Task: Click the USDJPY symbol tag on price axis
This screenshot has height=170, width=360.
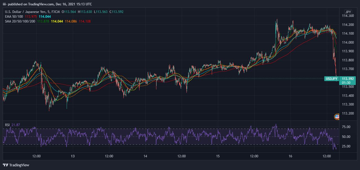Action: [x=331, y=79]
